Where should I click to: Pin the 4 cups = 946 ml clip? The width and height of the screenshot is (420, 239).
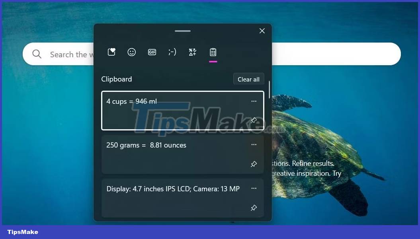point(254,120)
